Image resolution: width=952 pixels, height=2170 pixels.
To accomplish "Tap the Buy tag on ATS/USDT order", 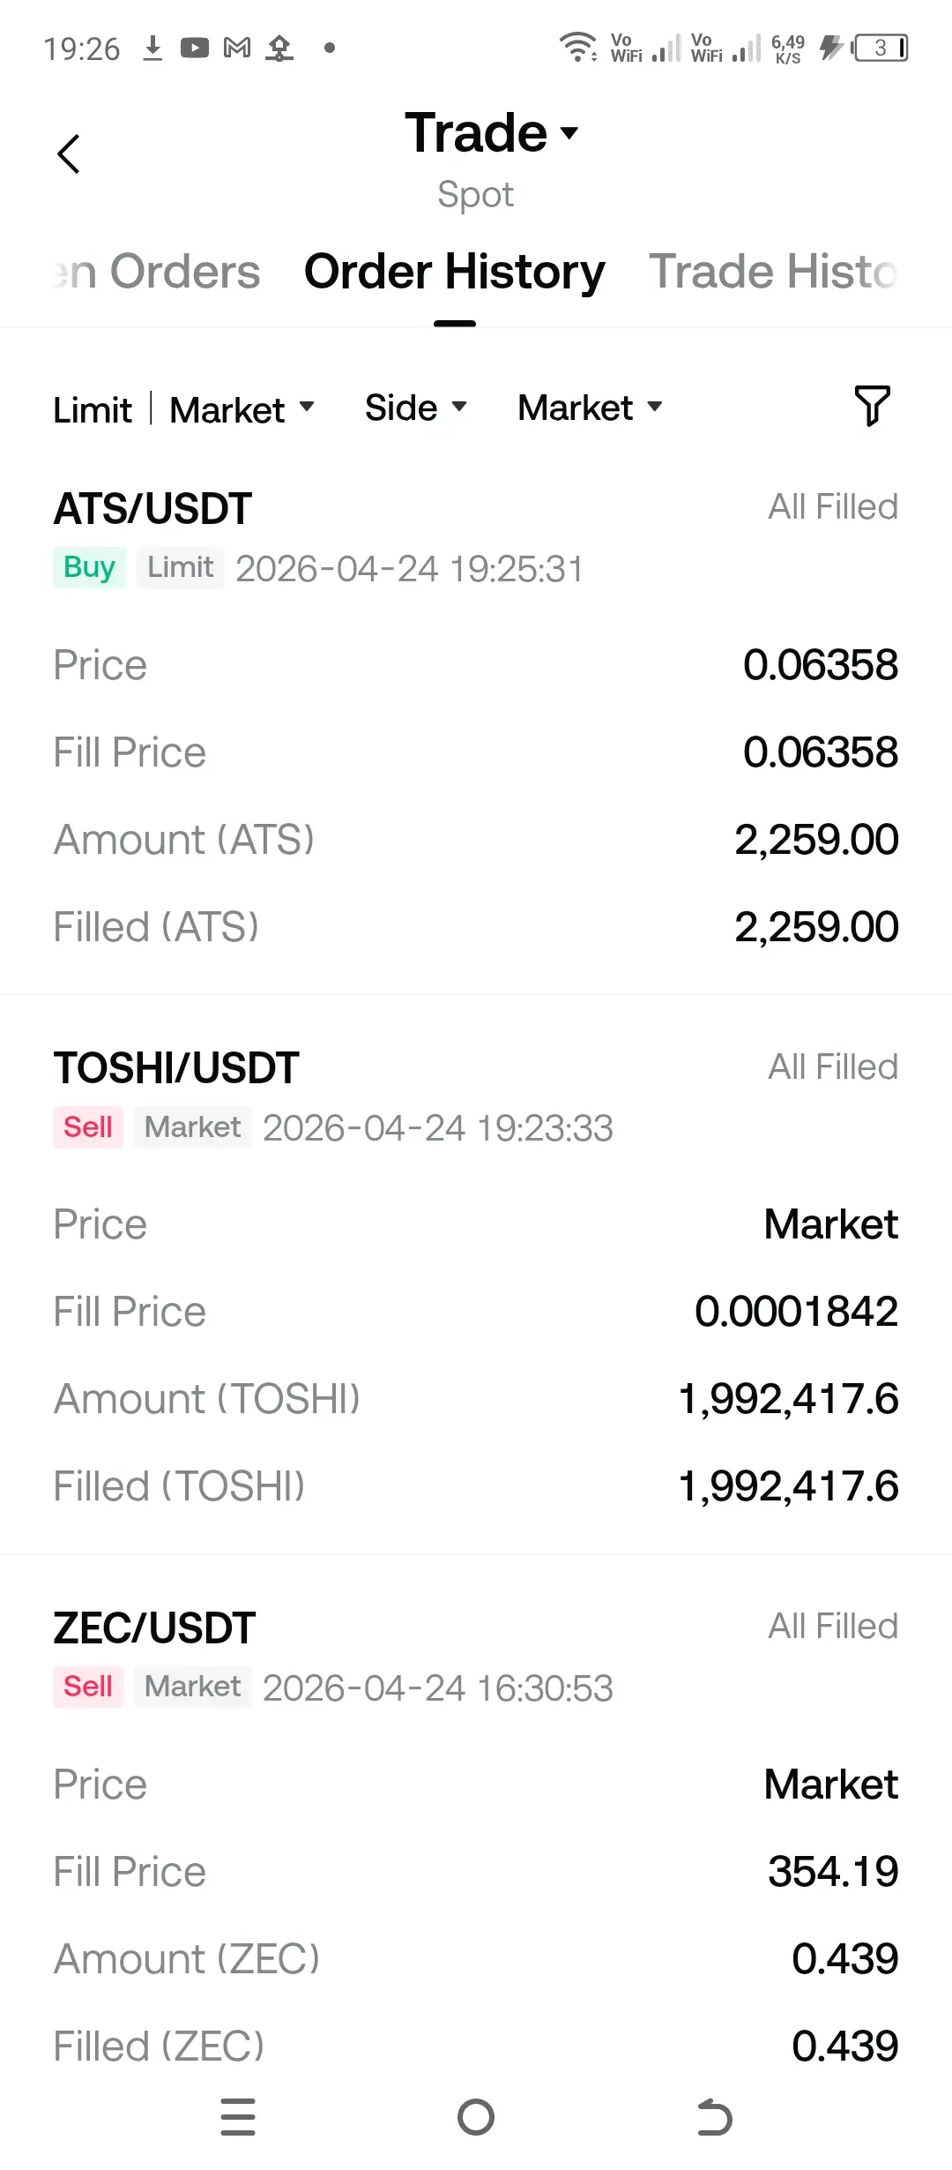I will [89, 567].
